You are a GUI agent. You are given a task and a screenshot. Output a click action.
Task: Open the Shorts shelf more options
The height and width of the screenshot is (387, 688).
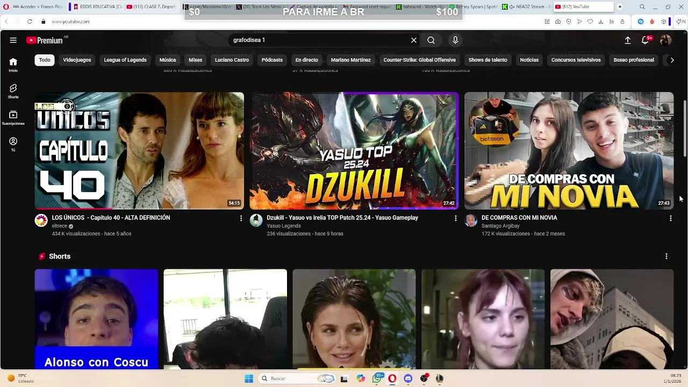tap(666, 256)
